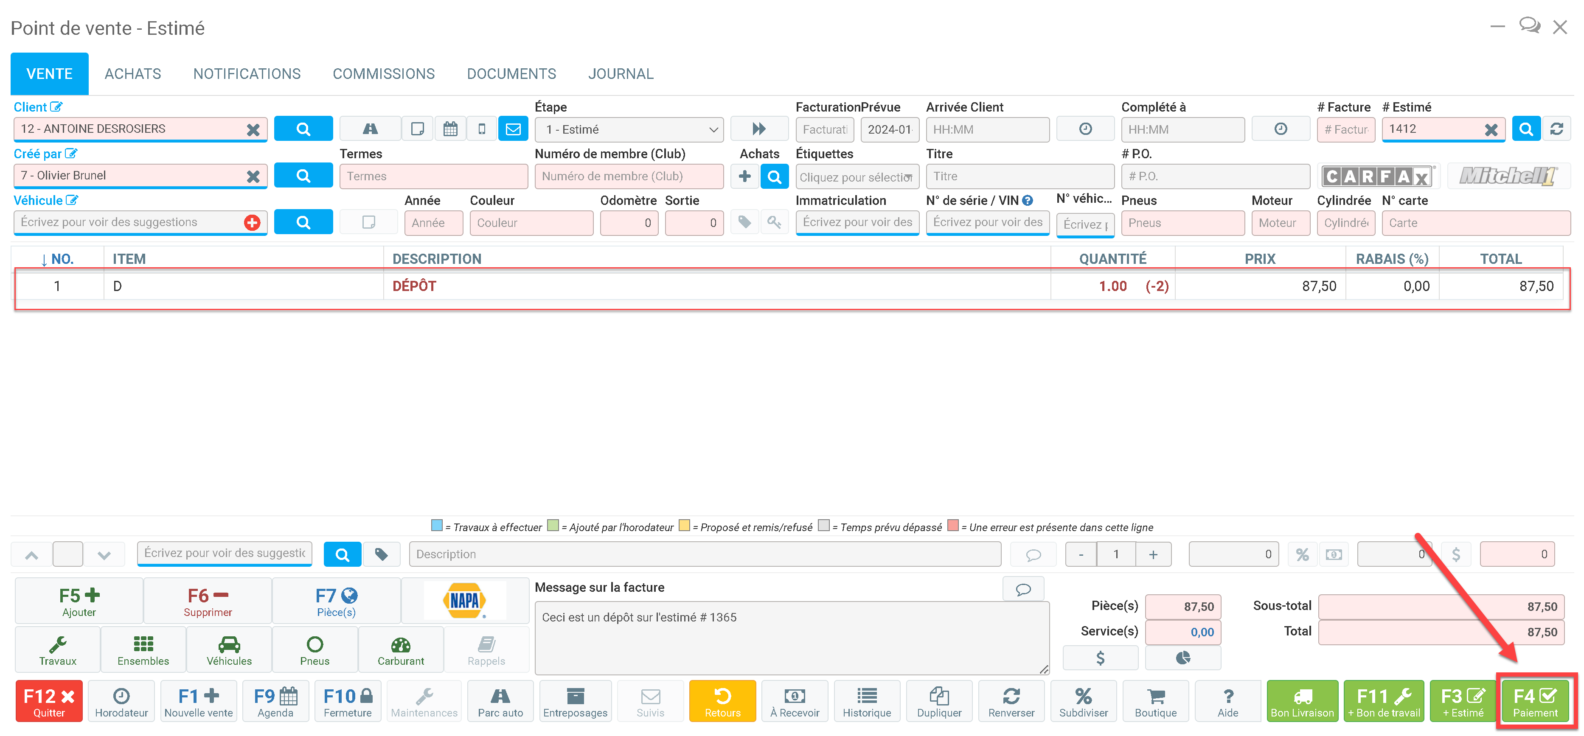Toggle the percent discount button
Screen dimensions: 1584x736
click(1302, 554)
